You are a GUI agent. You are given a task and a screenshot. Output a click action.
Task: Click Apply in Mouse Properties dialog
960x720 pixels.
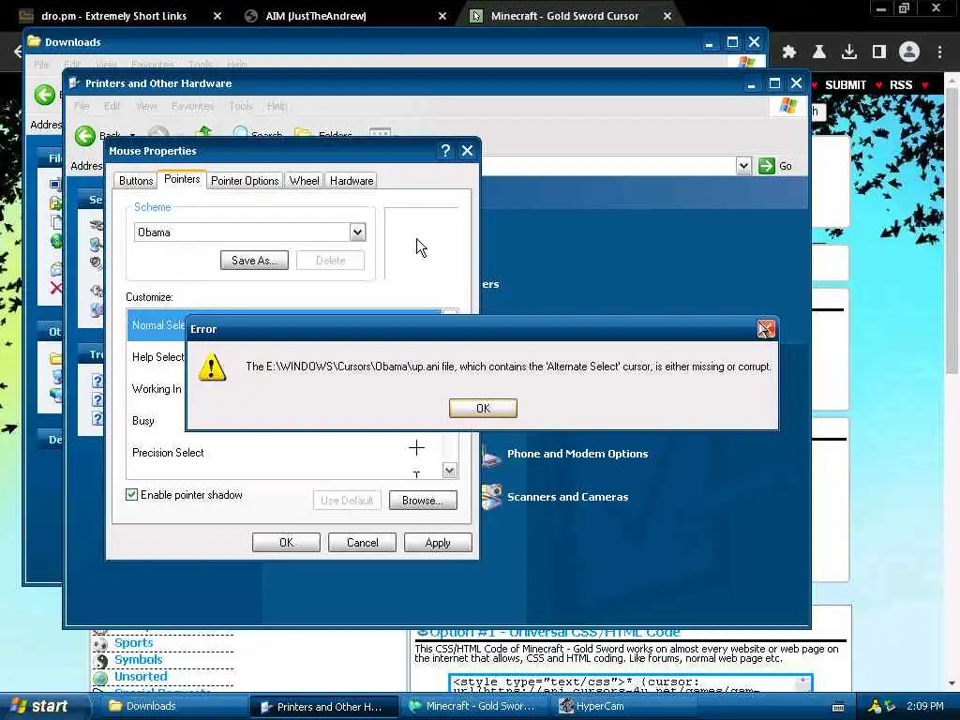[438, 543]
